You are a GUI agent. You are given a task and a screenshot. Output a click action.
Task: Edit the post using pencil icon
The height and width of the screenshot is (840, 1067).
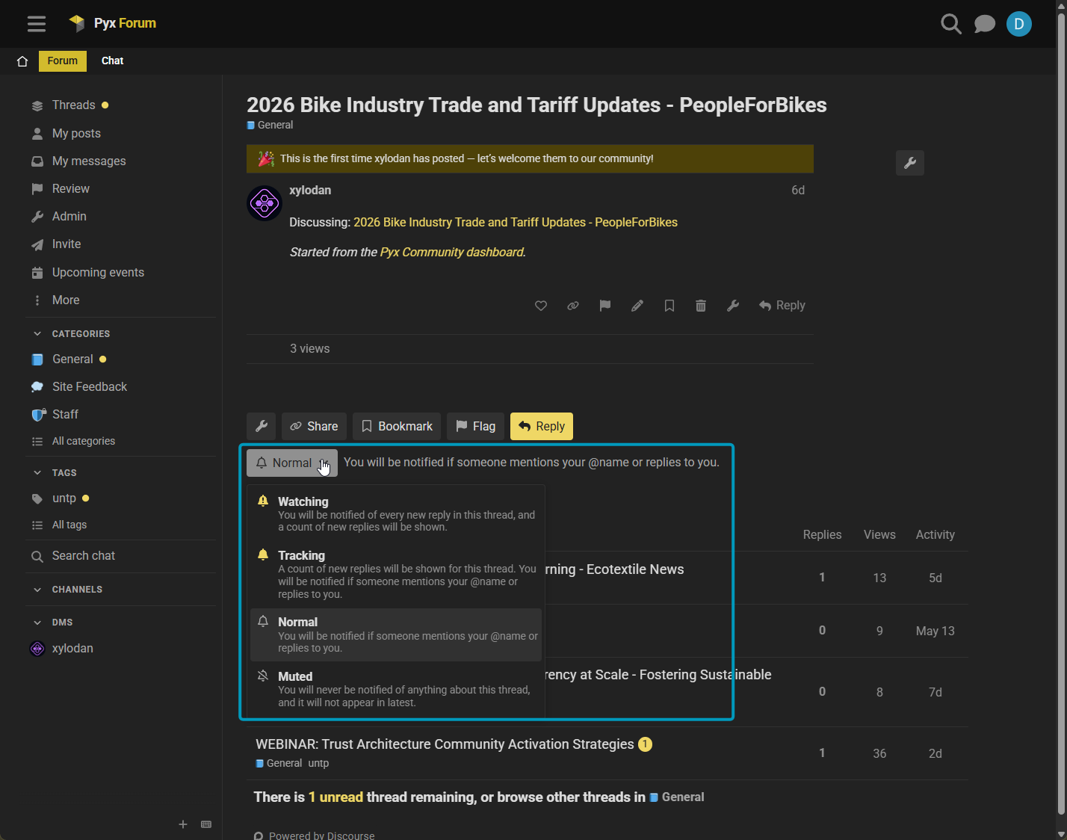(637, 306)
